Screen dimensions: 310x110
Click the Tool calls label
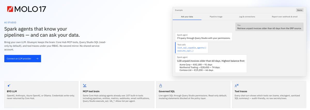(181, 45)
